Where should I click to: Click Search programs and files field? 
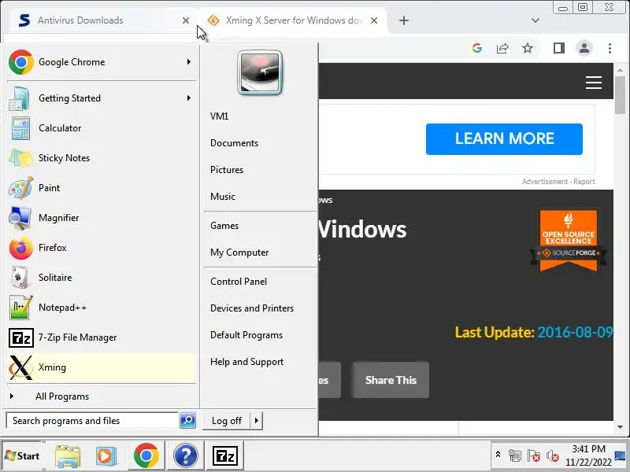click(92, 421)
